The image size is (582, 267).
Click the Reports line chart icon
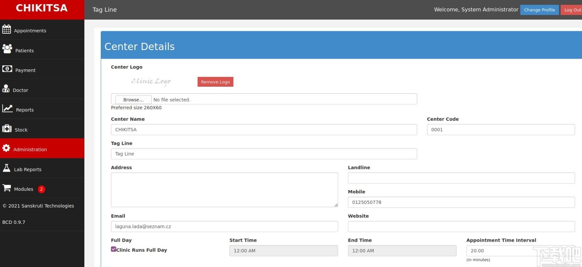[x=7, y=108]
